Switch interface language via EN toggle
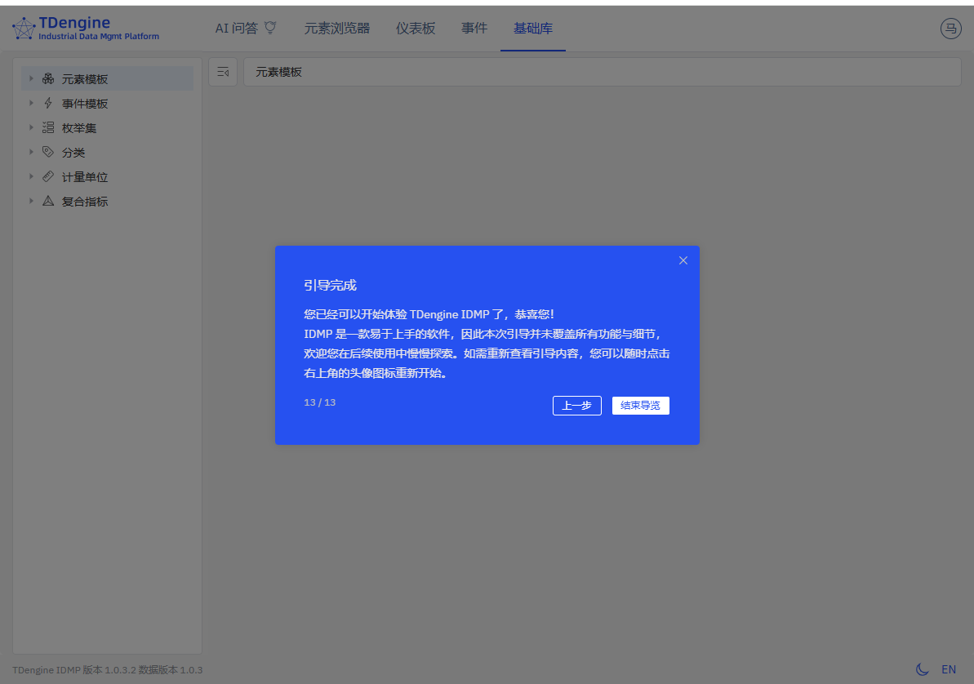This screenshot has height=684, width=974. coord(949,668)
